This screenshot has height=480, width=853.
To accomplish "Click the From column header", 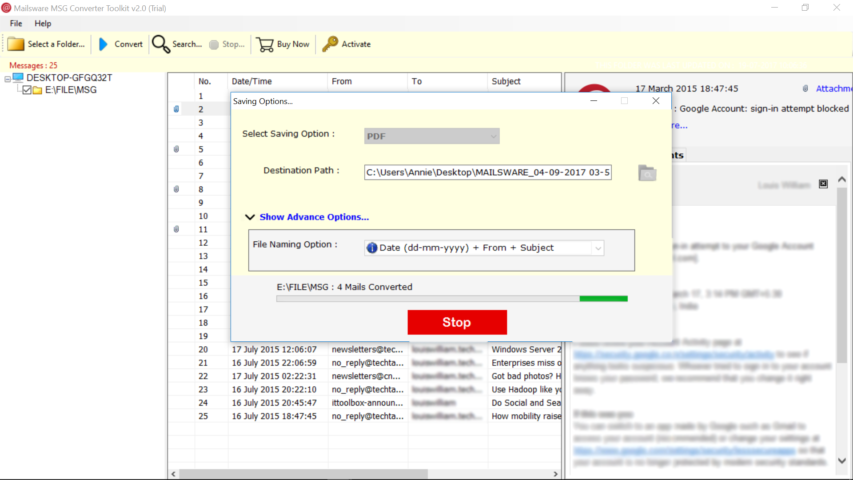I will (x=367, y=81).
